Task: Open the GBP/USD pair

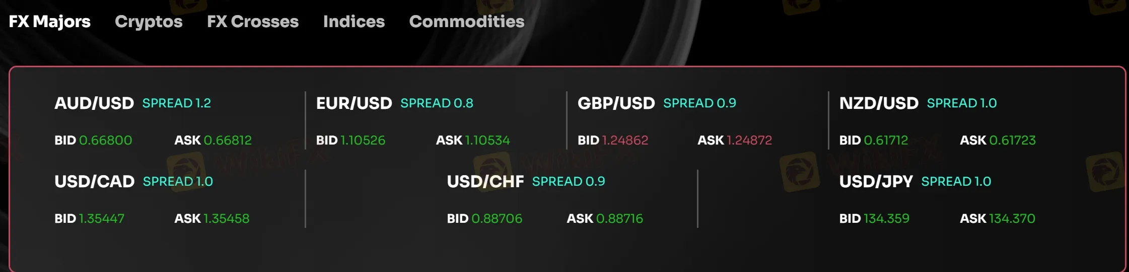Action: [616, 103]
